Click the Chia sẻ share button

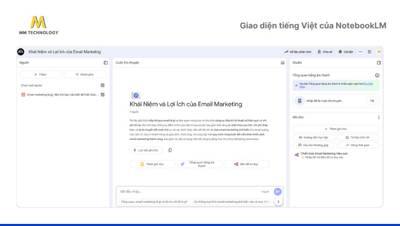[325, 52]
